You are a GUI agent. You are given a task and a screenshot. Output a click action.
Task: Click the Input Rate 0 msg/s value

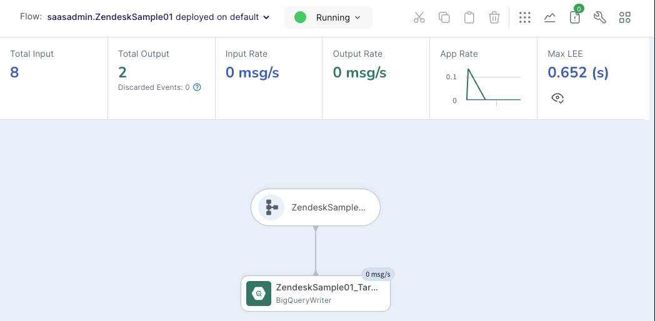(x=252, y=72)
